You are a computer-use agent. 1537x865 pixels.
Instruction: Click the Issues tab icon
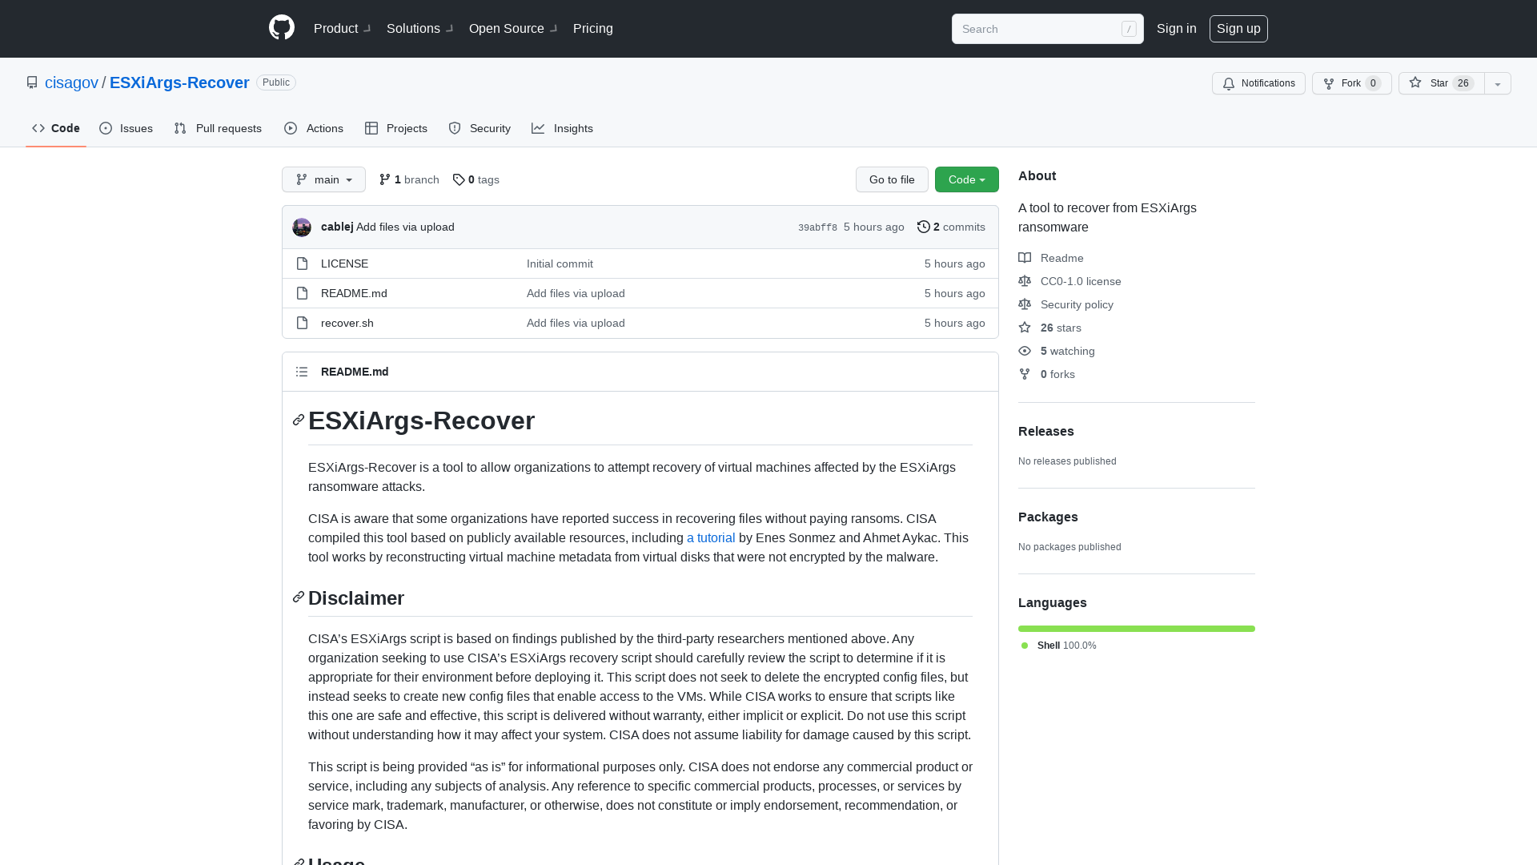tap(106, 128)
